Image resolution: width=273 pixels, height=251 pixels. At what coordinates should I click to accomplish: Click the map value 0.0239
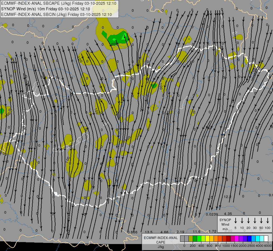212,214
